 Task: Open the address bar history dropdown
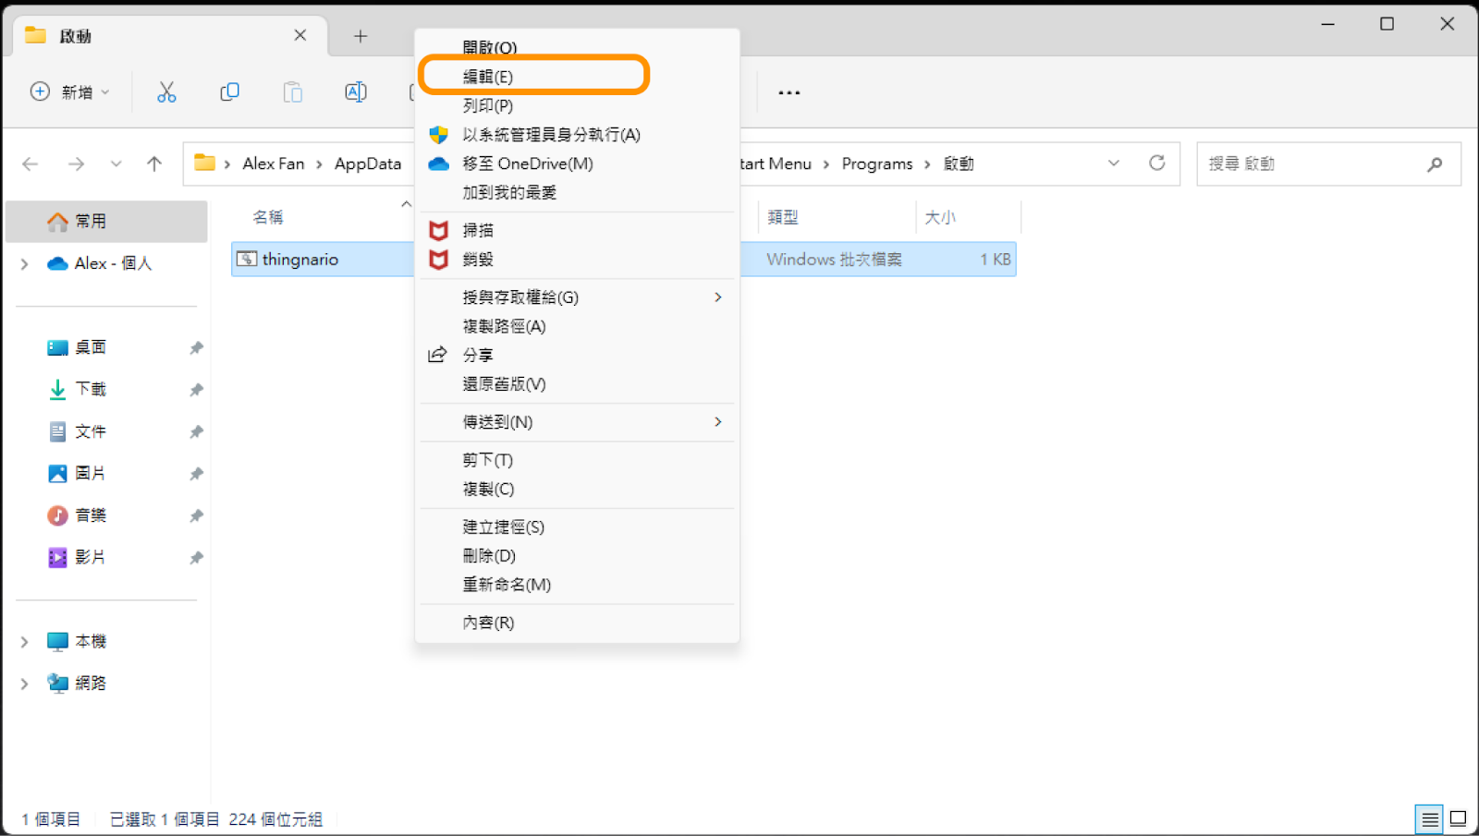1114,164
